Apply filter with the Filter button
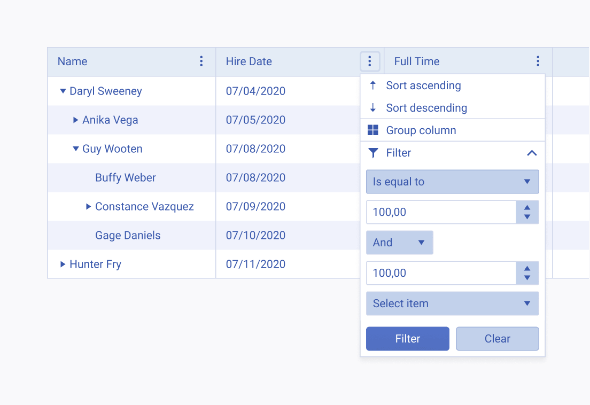Screen dimensions: 590x405 click(x=407, y=339)
